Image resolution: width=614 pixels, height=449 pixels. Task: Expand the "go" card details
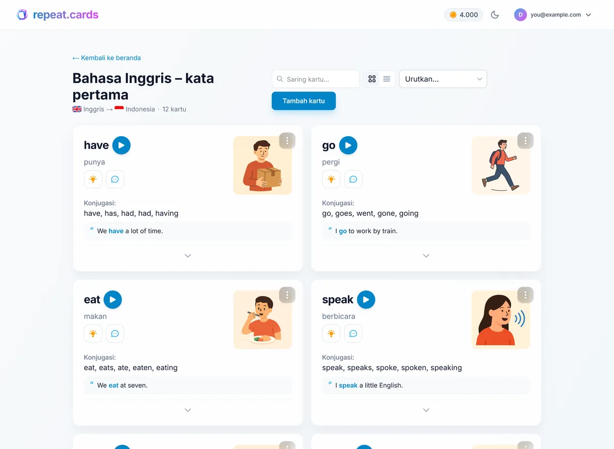click(426, 256)
